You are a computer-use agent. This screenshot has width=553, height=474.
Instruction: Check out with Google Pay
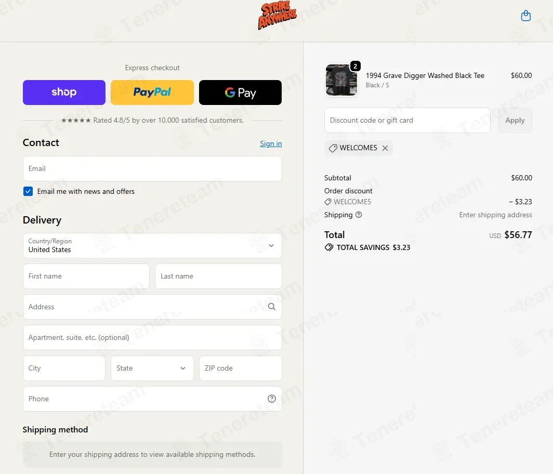click(240, 93)
